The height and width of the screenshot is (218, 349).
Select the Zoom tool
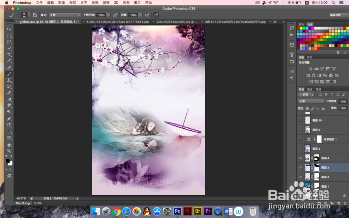(9, 151)
